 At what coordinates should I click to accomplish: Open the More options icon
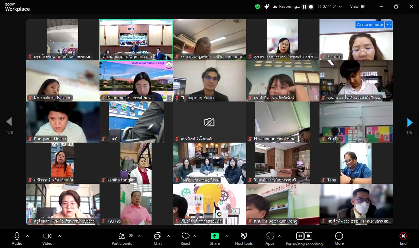(x=339, y=236)
